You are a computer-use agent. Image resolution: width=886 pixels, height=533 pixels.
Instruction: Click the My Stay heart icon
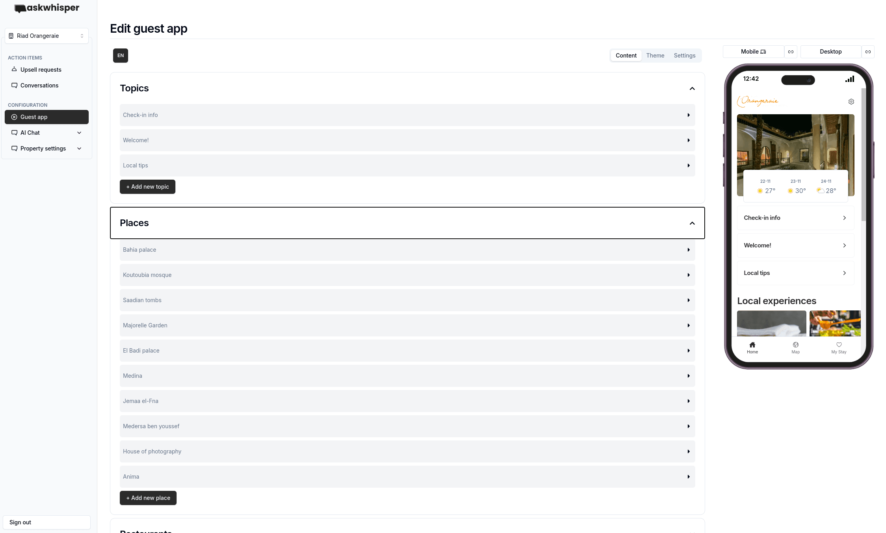[x=839, y=345]
